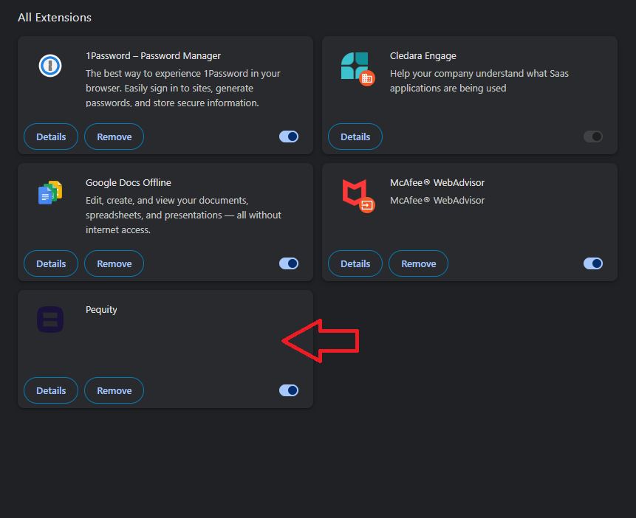Click the "Pequity" extension name
The width and height of the screenshot is (636, 518).
[x=101, y=310]
